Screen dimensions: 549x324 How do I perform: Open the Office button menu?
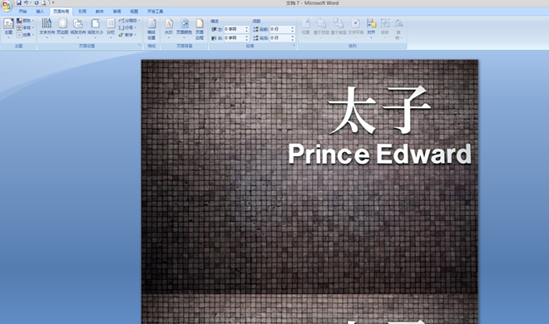7,6
